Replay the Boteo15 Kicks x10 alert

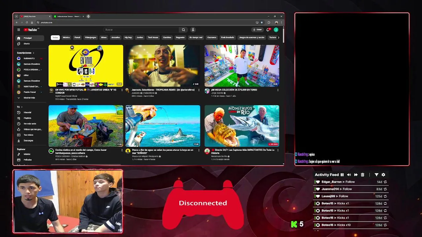tap(385, 225)
